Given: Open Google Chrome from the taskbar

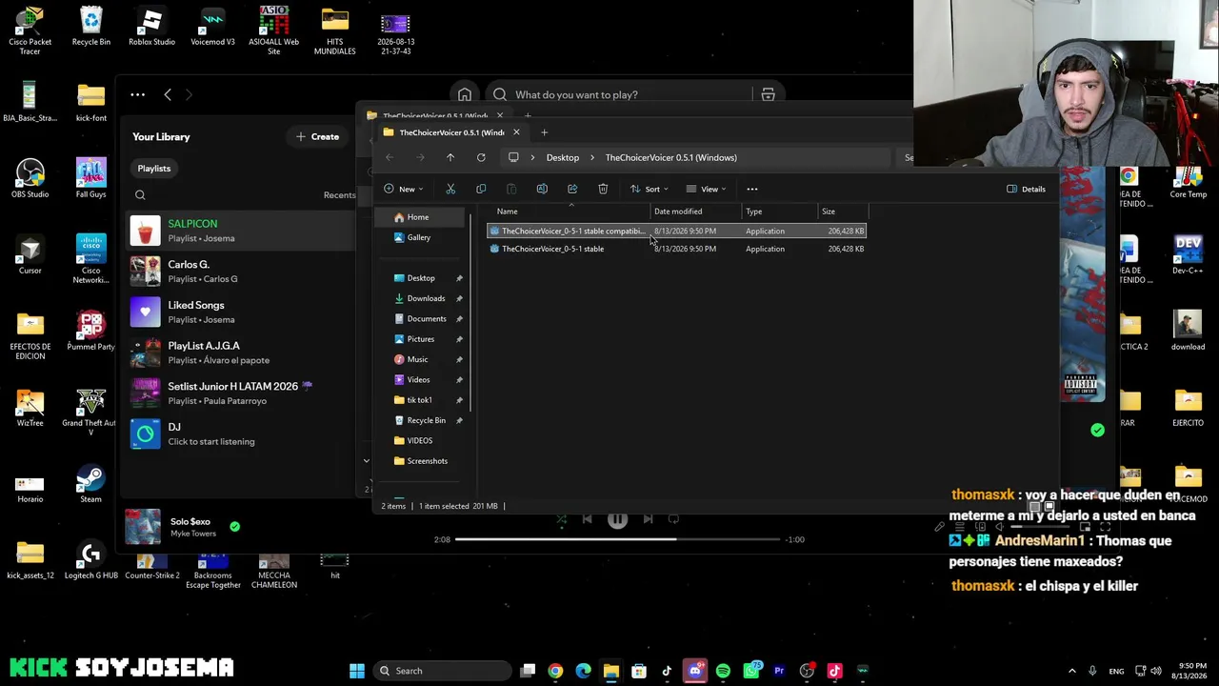Looking at the screenshot, I should (x=555, y=671).
